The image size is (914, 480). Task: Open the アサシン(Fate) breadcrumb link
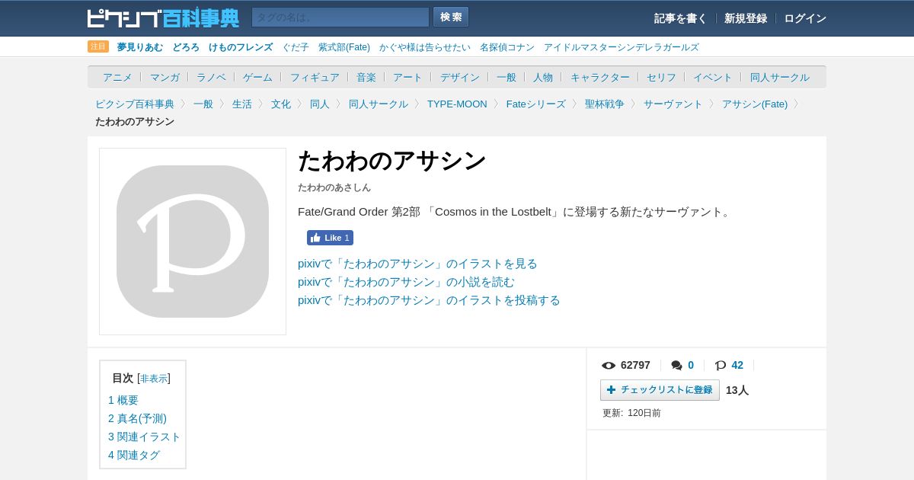(755, 104)
